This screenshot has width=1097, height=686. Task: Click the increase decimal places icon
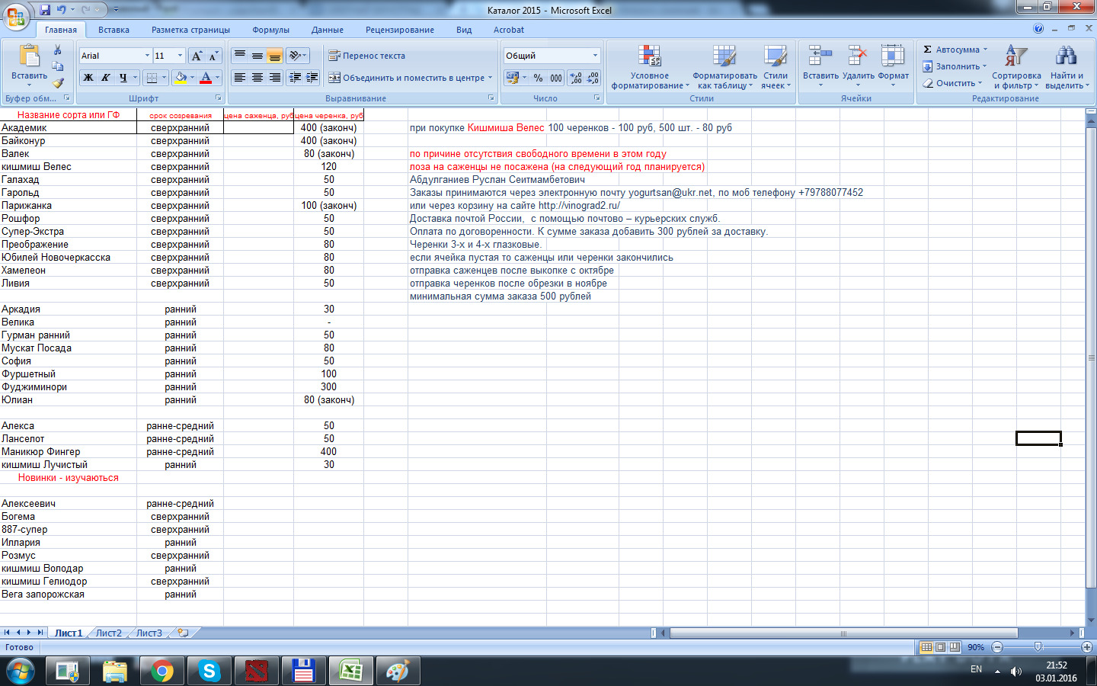(575, 78)
